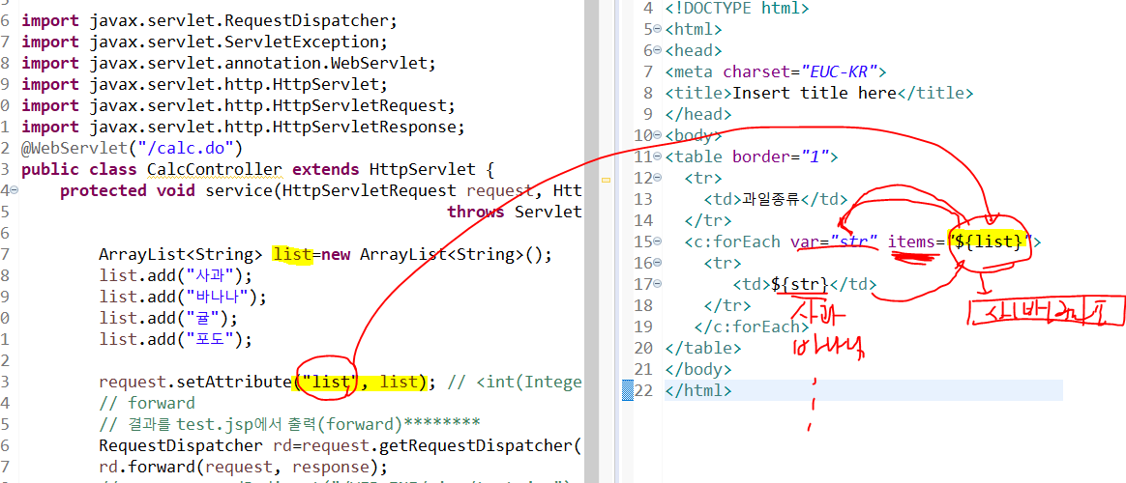Collapse the service method fold marker
The height and width of the screenshot is (483, 1126).
coord(15,191)
